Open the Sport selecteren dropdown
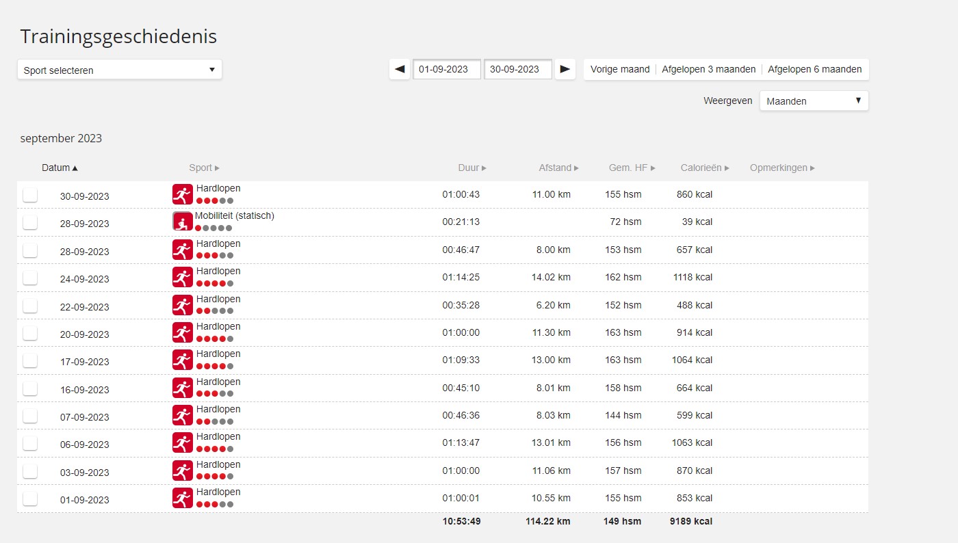The width and height of the screenshot is (958, 543). click(x=120, y=70)
